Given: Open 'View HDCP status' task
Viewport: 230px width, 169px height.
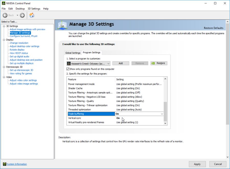Looking at the screenshot, I should coord(19,53).
